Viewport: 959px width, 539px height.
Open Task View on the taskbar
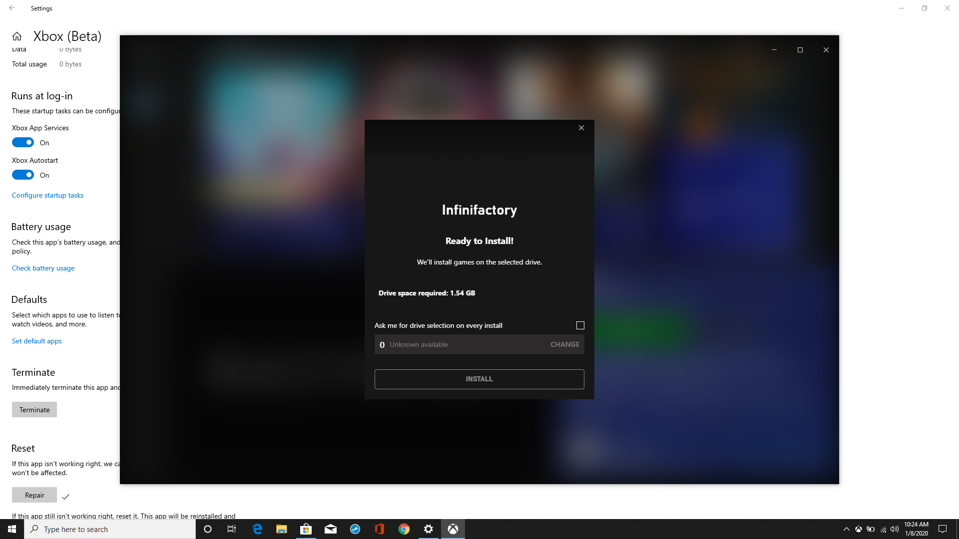tap(232, 529)
